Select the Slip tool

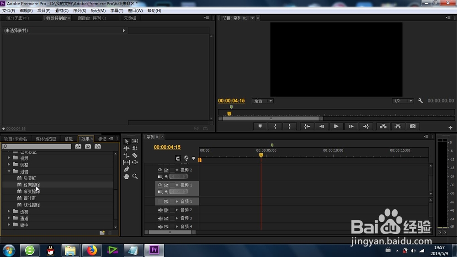tap(126, 162)
